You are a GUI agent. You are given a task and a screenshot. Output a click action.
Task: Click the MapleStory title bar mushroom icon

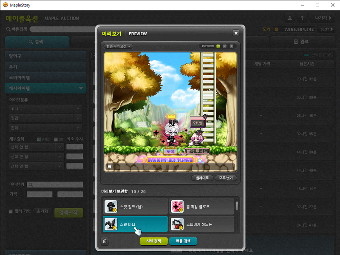point(6,5)
